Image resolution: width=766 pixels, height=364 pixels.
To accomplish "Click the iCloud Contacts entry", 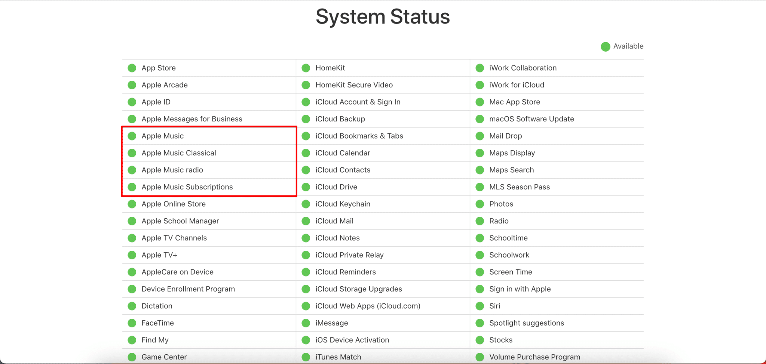I will point(383,170).
